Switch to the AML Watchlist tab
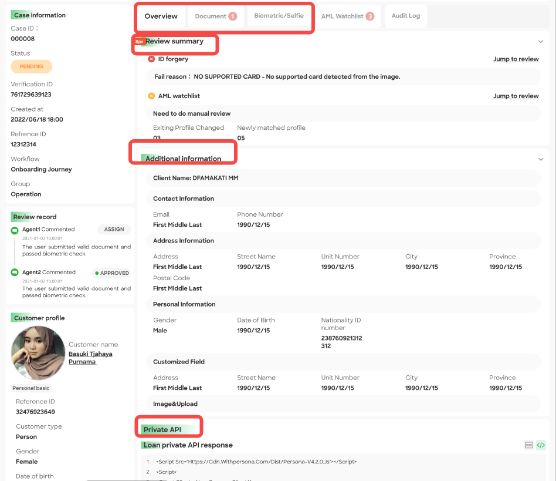 tap(347, 16)
